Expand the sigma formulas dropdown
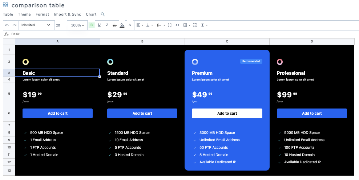Screen dimensions: 359x180 tap(204, 25)
